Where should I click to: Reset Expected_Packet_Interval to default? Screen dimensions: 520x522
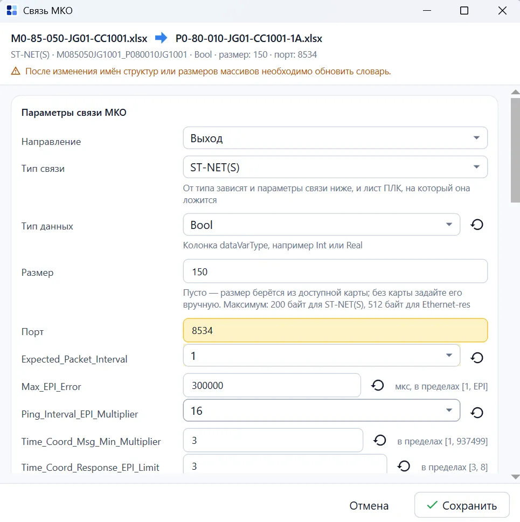pos(477,358)
